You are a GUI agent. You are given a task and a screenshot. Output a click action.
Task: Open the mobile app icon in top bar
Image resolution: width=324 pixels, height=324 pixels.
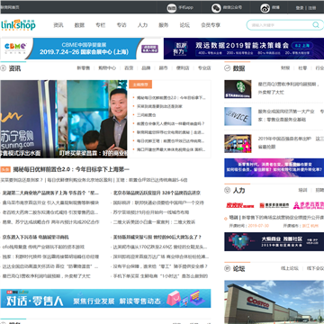pos(171,8)
